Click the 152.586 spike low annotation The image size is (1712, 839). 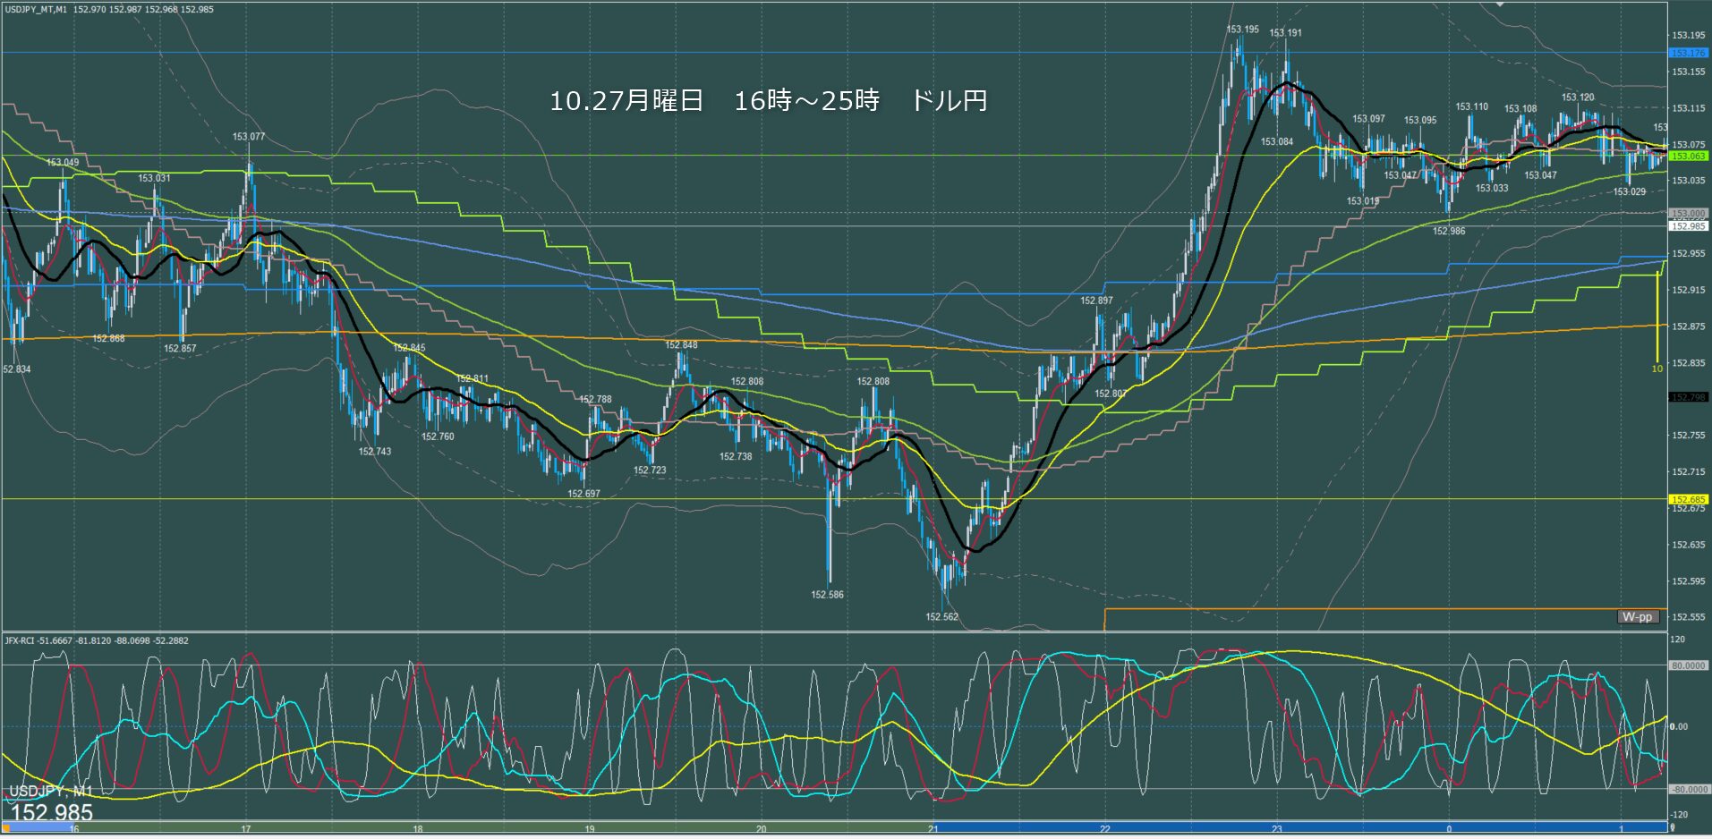point(827,594)
